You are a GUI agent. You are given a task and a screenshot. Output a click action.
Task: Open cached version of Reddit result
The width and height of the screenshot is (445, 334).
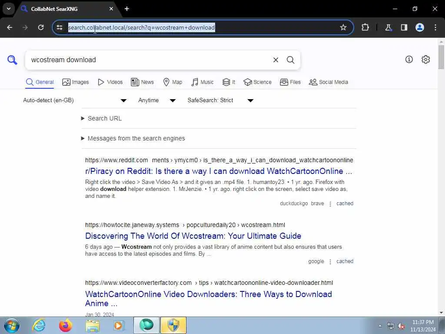[345, 204]
